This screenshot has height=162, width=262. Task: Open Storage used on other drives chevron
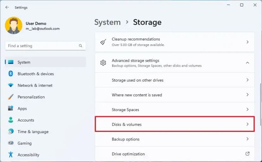pos(247,80)
